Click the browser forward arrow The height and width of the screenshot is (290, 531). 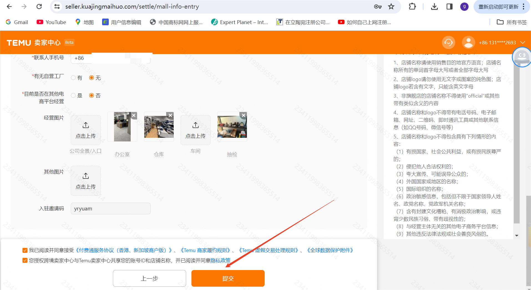(x=24, y=6)
